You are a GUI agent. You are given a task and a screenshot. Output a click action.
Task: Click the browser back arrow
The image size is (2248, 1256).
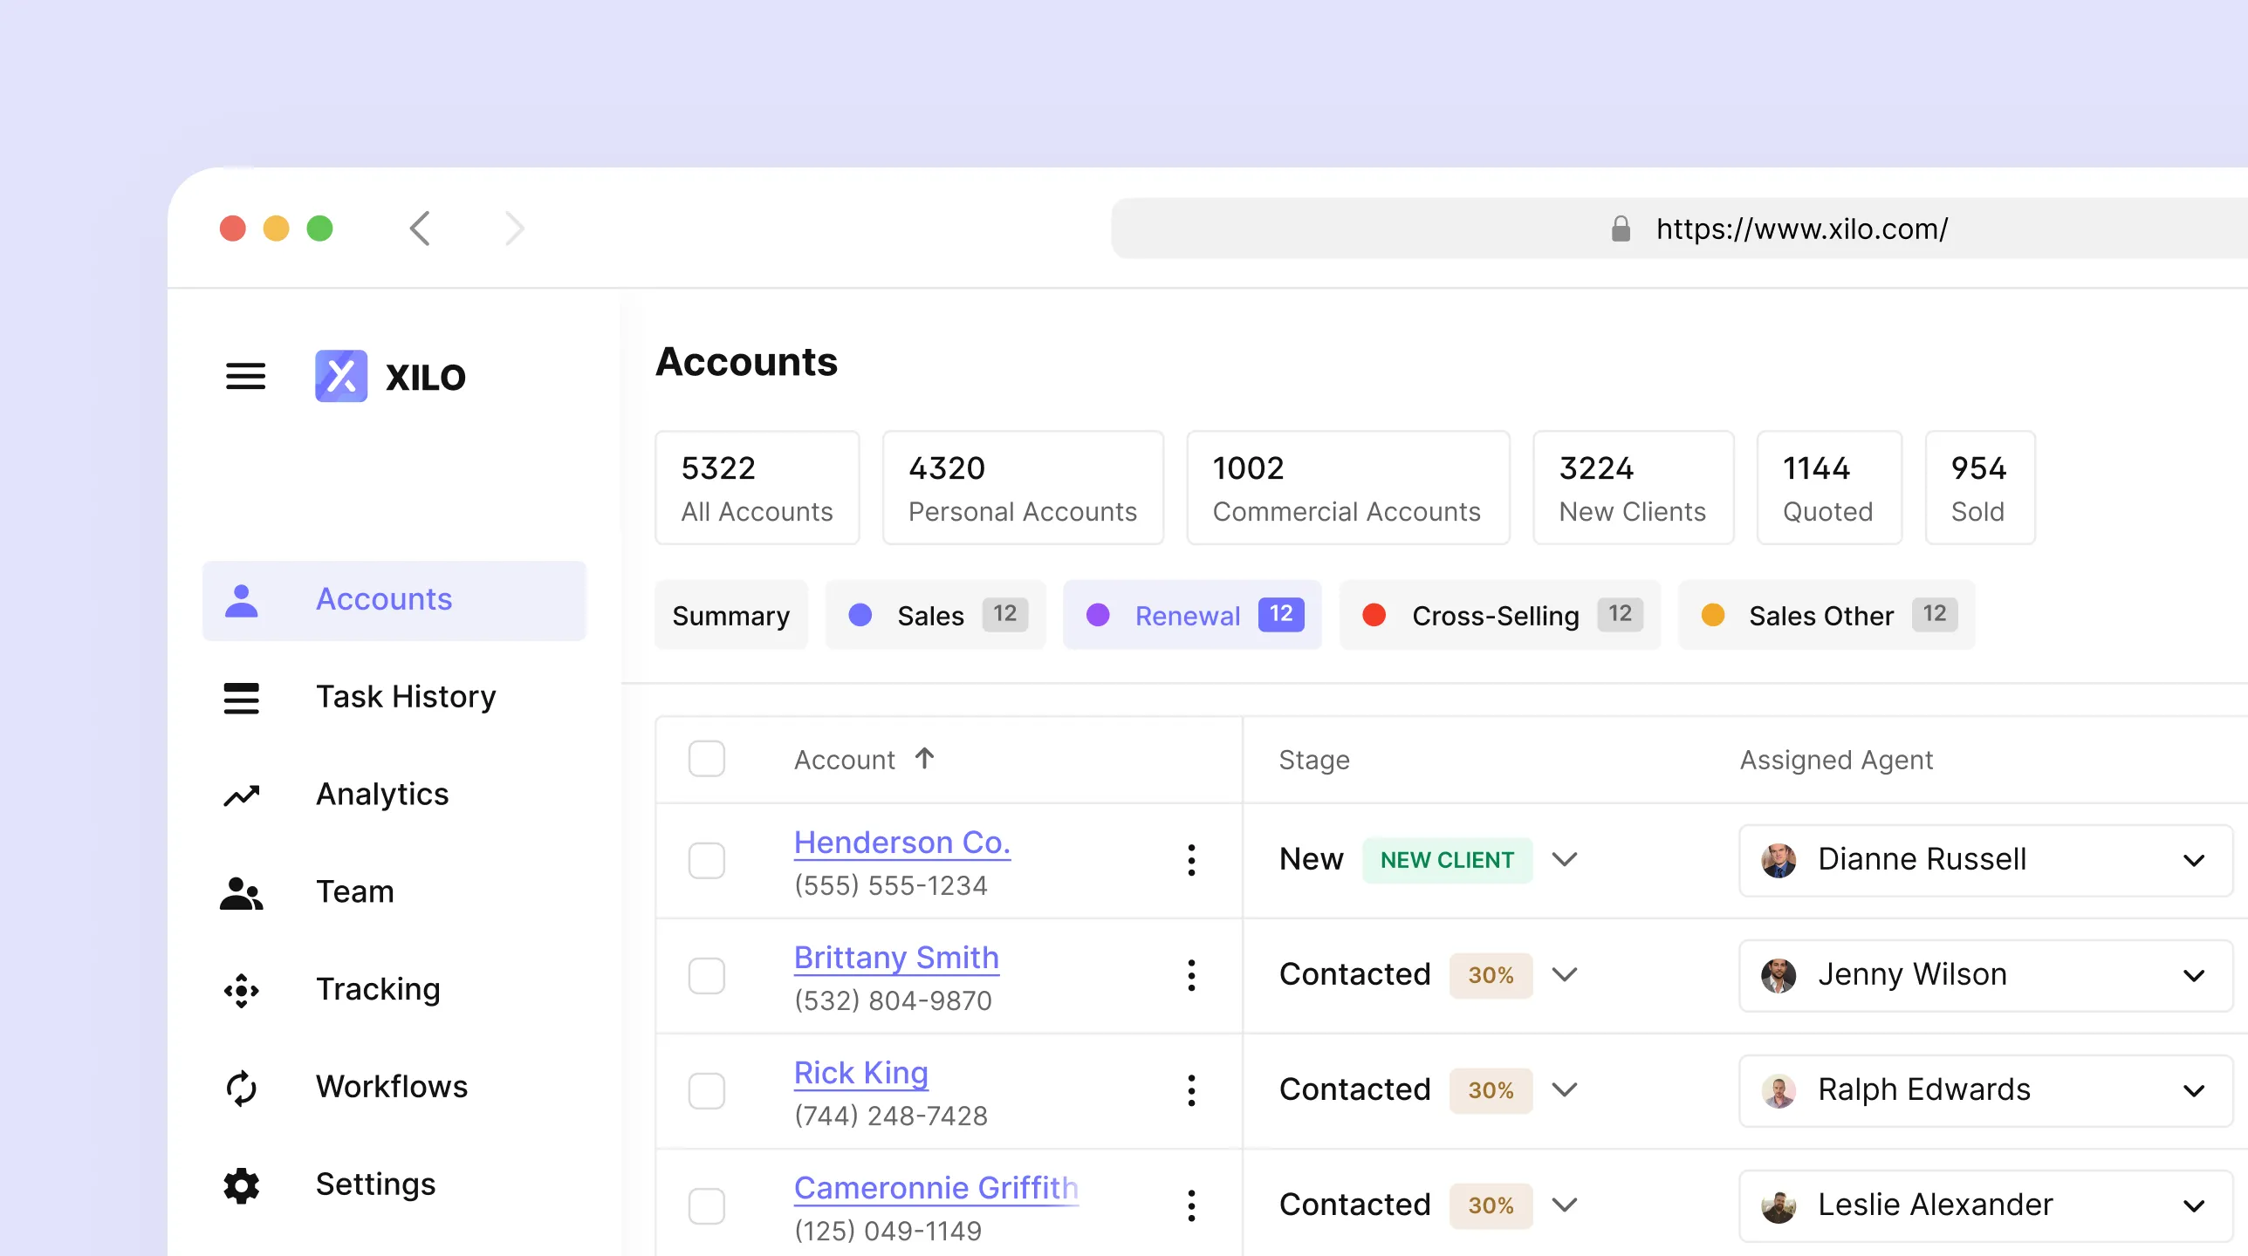[421, 229]
